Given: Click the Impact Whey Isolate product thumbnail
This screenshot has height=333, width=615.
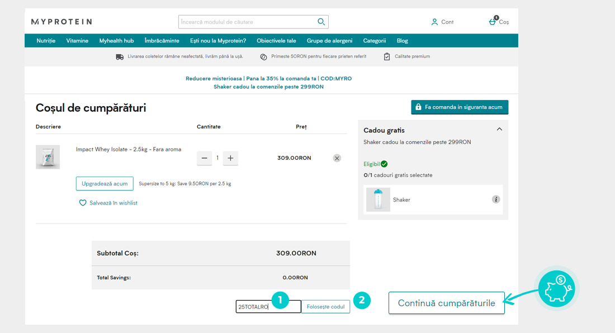Looking at the screenshot, I should pos(48,157).
